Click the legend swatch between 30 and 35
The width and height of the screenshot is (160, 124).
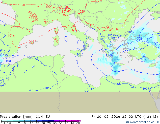click(57, 121)
